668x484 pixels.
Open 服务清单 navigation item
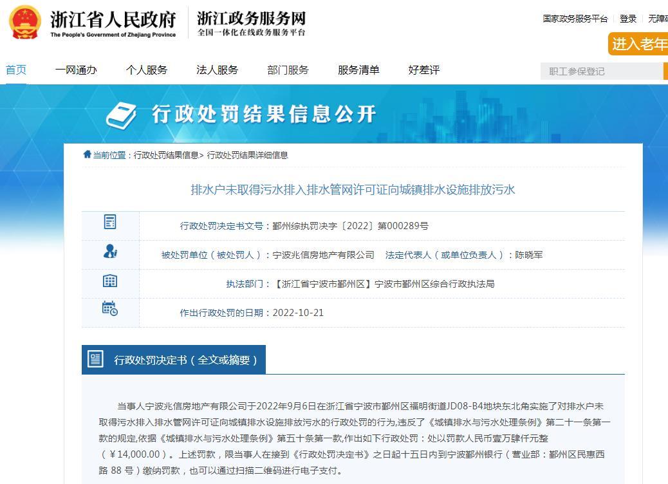pos(358,70)
